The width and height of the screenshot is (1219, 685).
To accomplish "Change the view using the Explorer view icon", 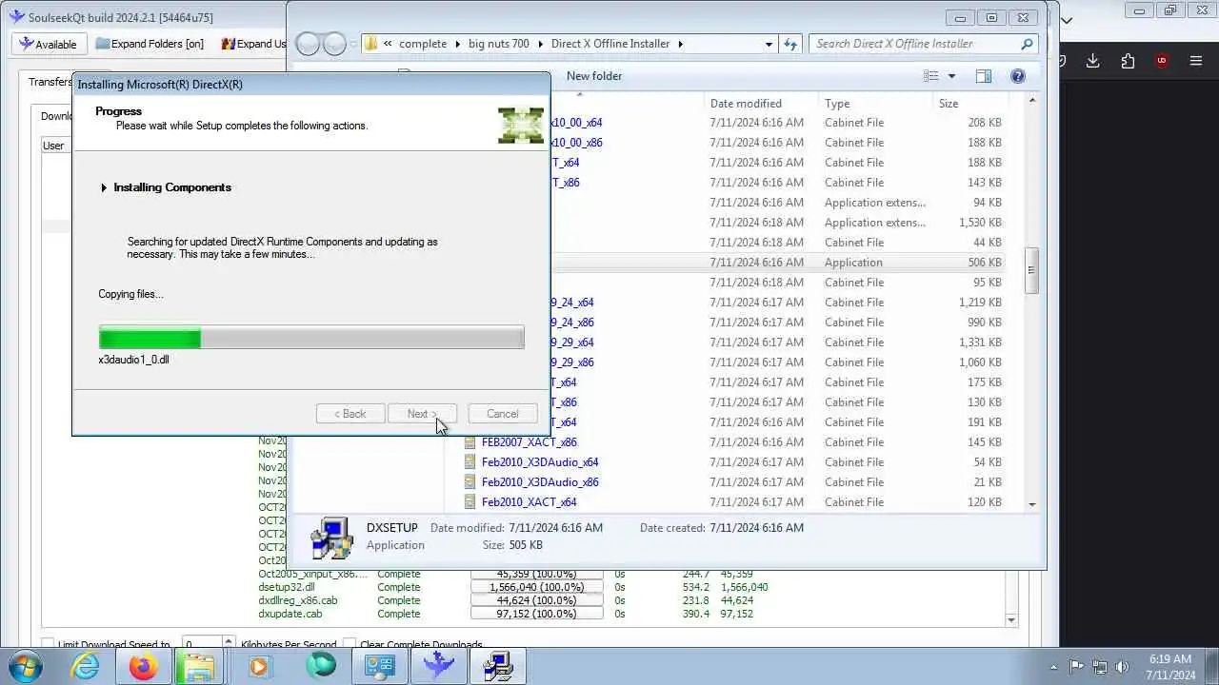I will click(x=930, y=76).
